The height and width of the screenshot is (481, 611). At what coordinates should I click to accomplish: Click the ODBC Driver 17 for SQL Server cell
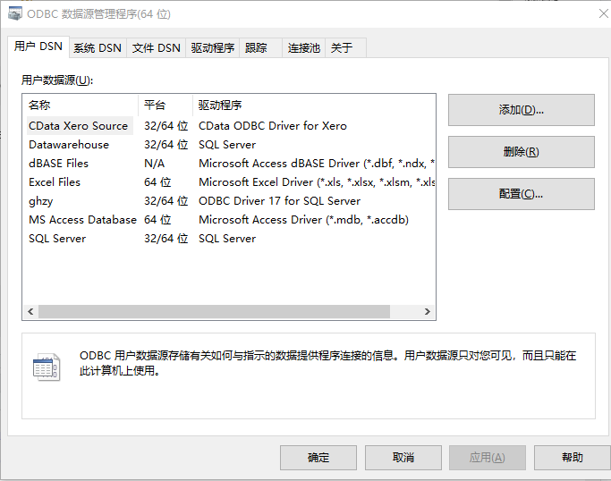pos(279,201)
